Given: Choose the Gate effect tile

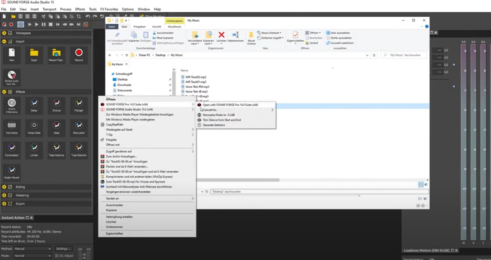Looking at the screenshot, I should (x=56, y=127).
